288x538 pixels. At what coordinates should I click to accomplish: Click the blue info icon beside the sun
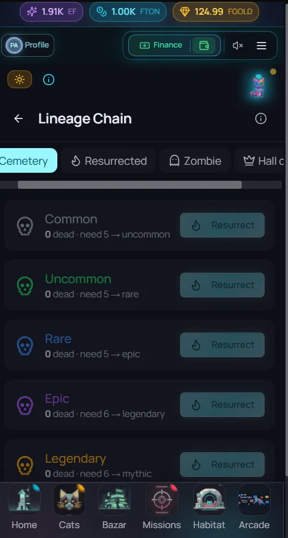48,80
